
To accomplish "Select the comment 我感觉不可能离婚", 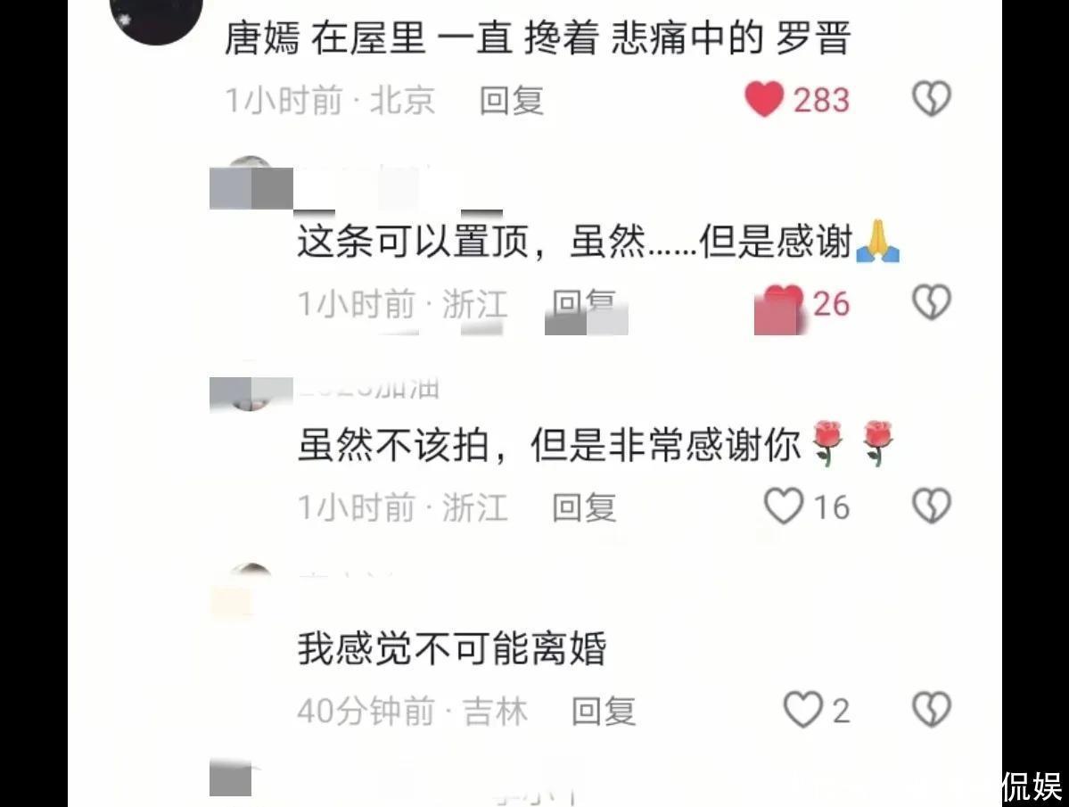I will tap(451, 649).
